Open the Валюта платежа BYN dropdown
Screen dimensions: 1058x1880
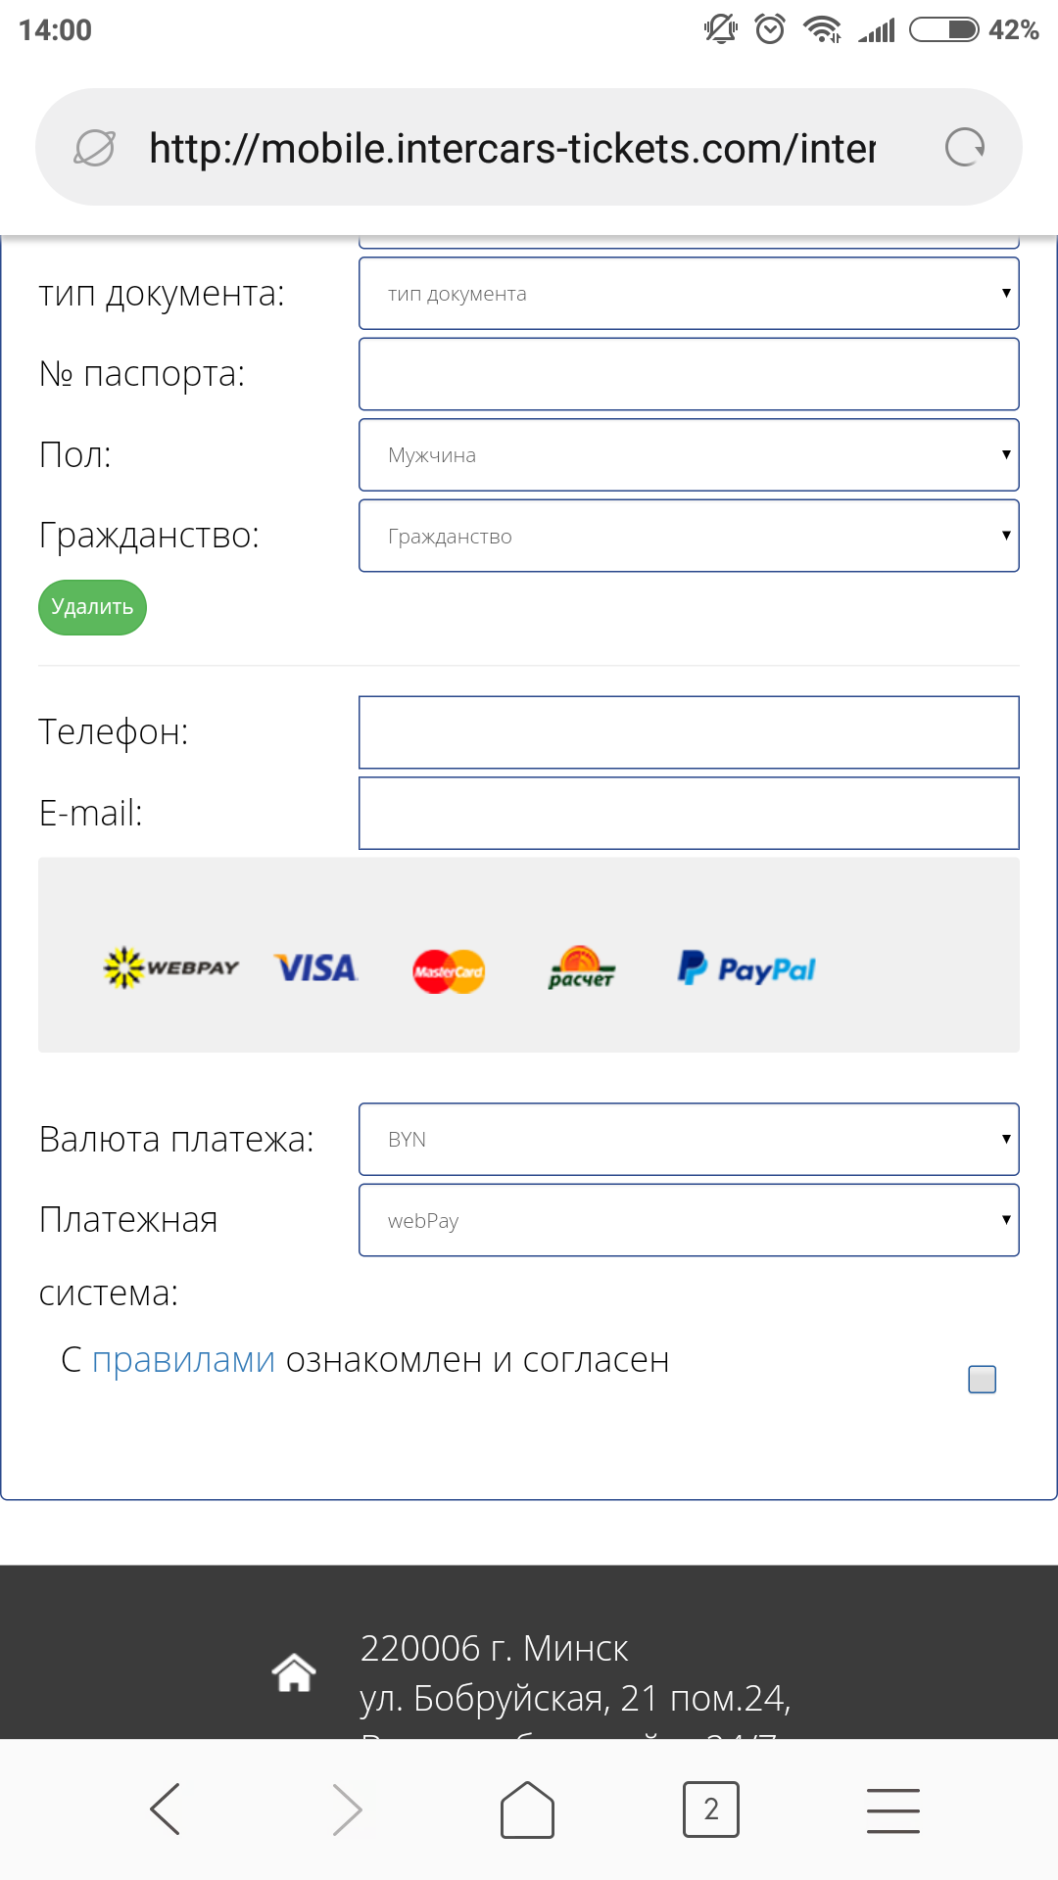click(689, 1139)
